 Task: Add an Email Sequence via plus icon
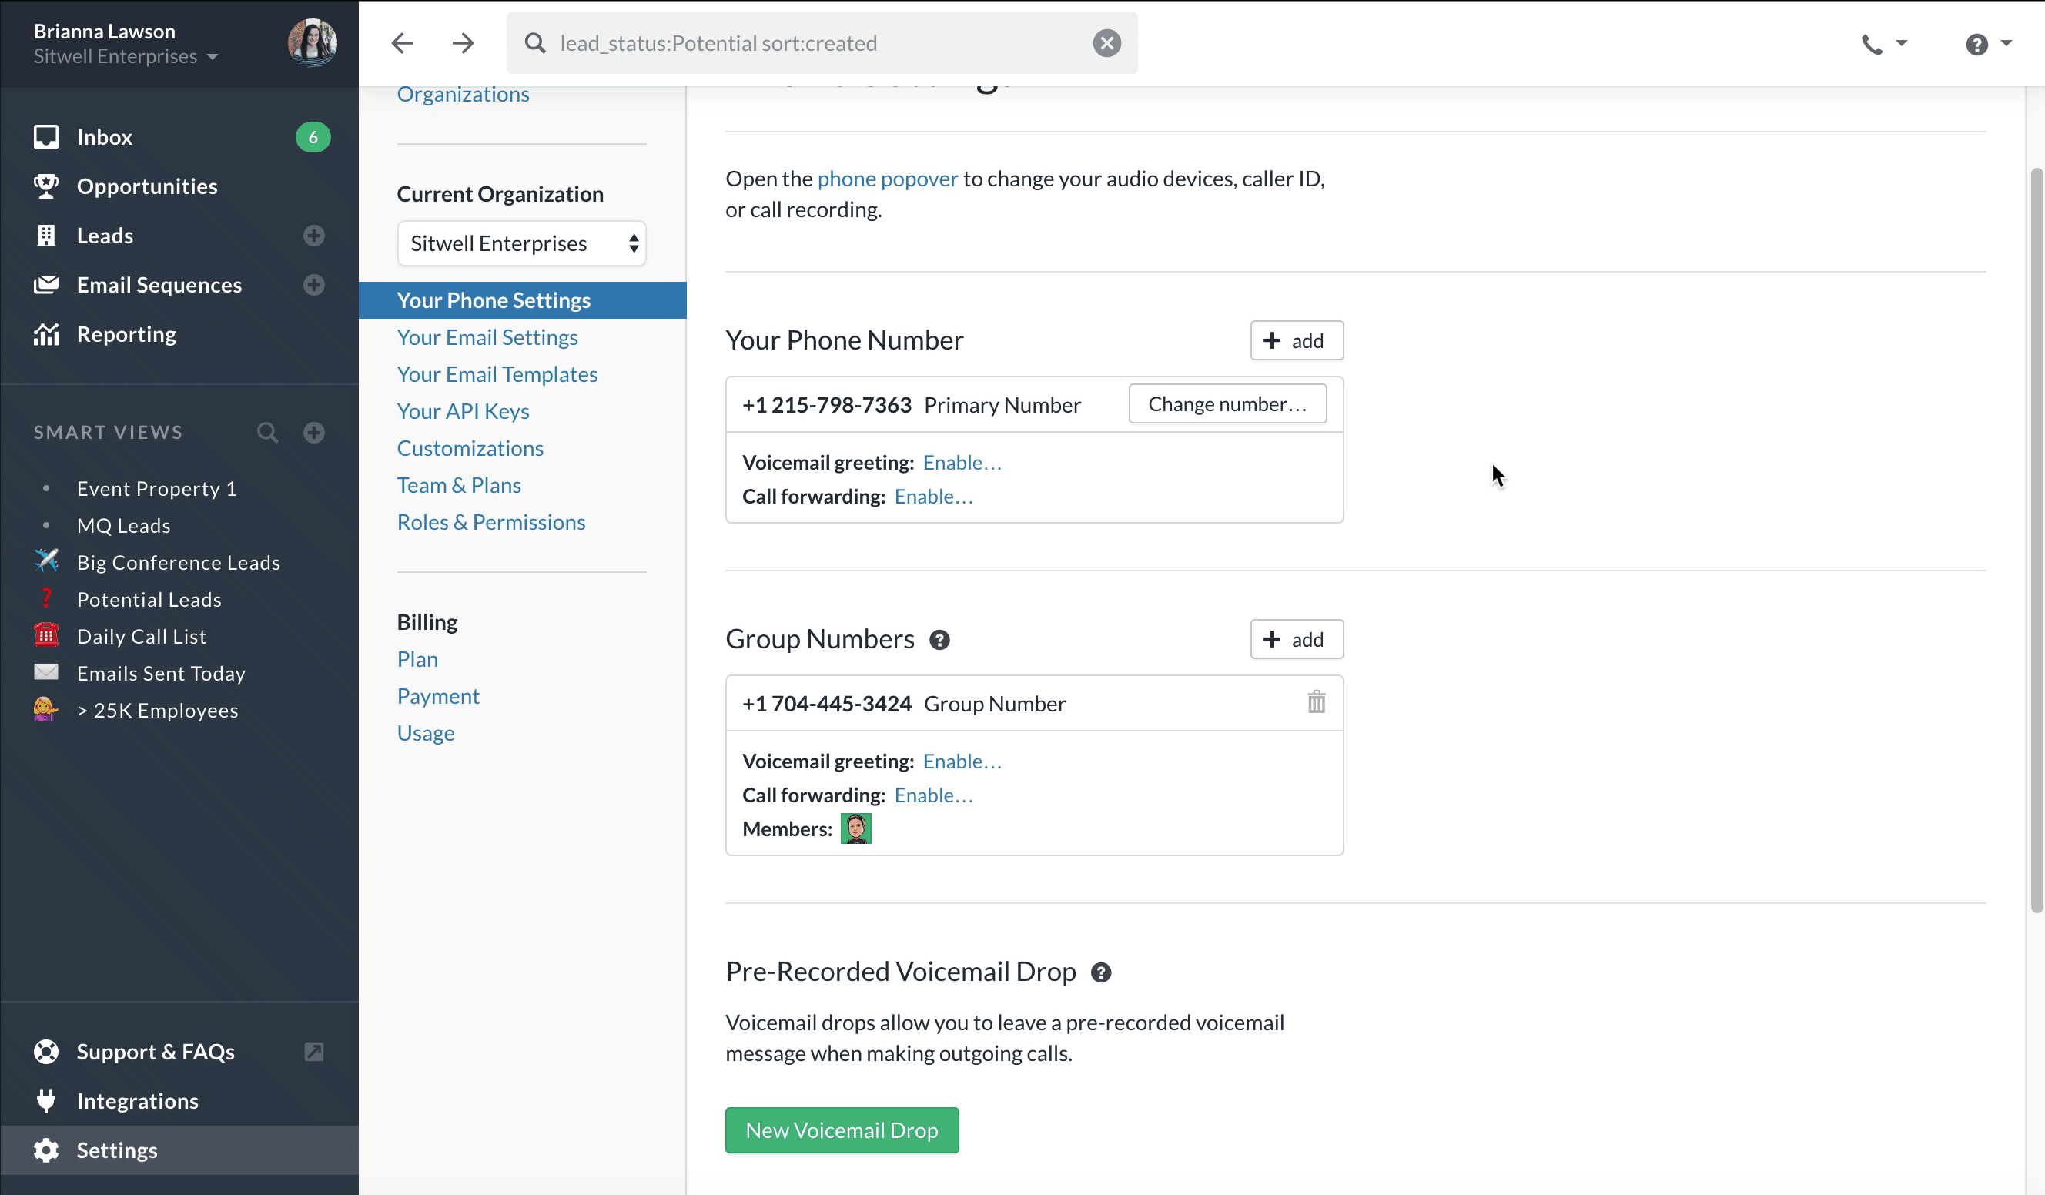pyautogui.click(x=314, y=286)
